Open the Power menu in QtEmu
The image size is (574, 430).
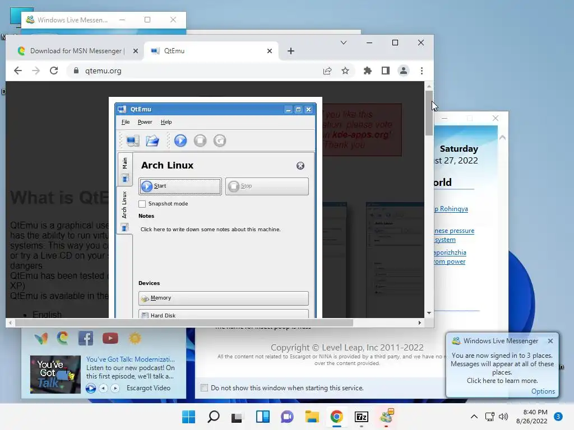(145, 122)
